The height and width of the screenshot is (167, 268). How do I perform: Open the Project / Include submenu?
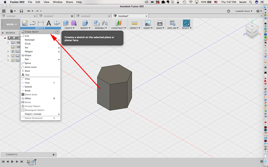pos(40,114)
